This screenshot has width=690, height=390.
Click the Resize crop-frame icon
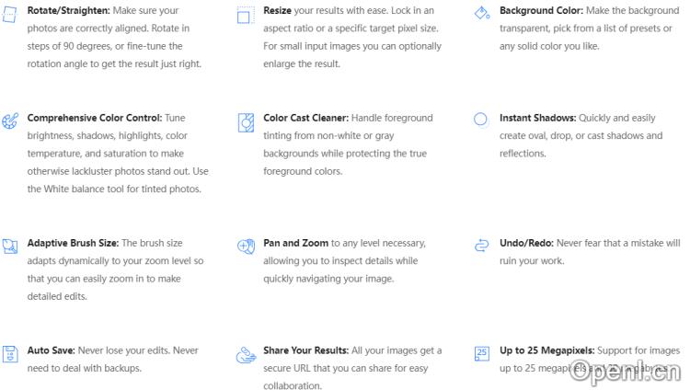pos(246,16)
